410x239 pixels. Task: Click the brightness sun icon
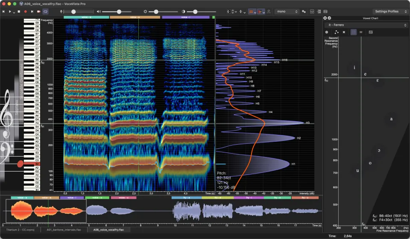click(x=145, y=12)
